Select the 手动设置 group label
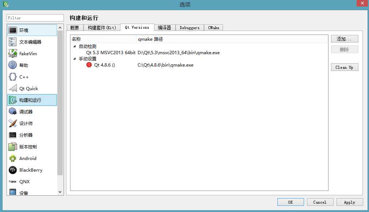This screenshot has width=369, height=212. point(88,59)
